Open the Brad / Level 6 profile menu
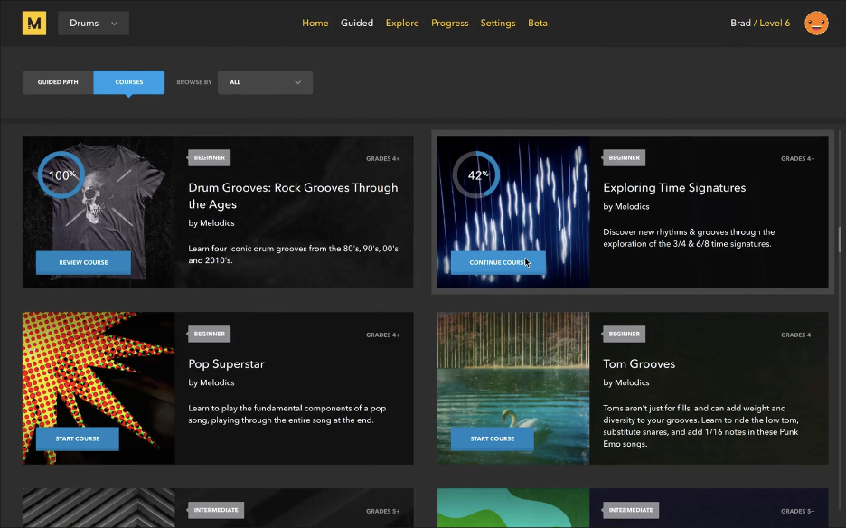This screenshot has height=528, width=846. (x=759, y=24)
